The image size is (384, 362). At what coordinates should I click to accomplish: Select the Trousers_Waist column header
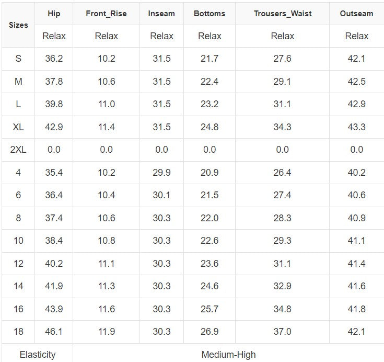pos(282,14)
